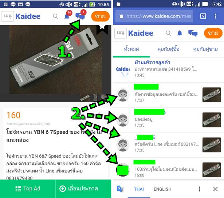Select the คุยกับผู้ซื้อ tab
Image resolution: width=224 pixels, height=198 pixels.
[x=168, y=49]
